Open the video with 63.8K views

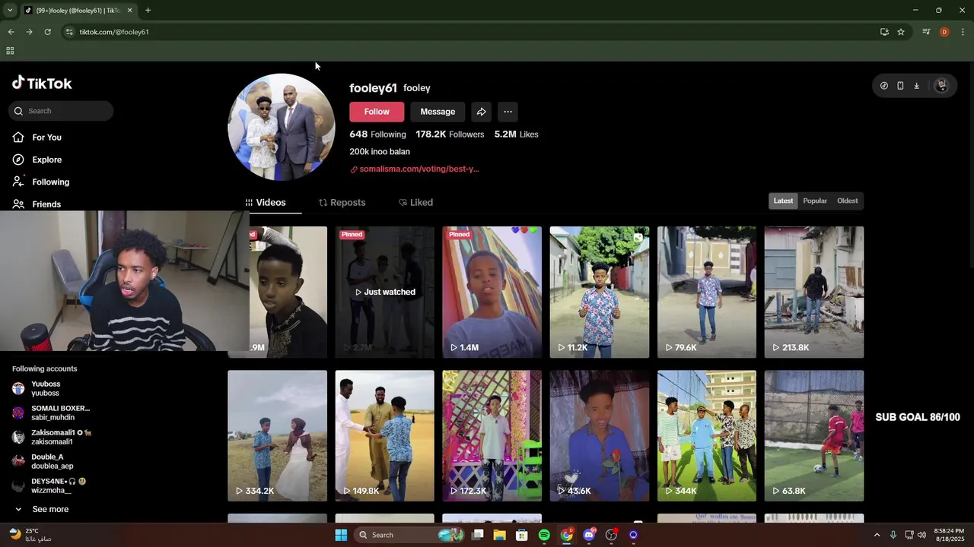pos(814,435)
